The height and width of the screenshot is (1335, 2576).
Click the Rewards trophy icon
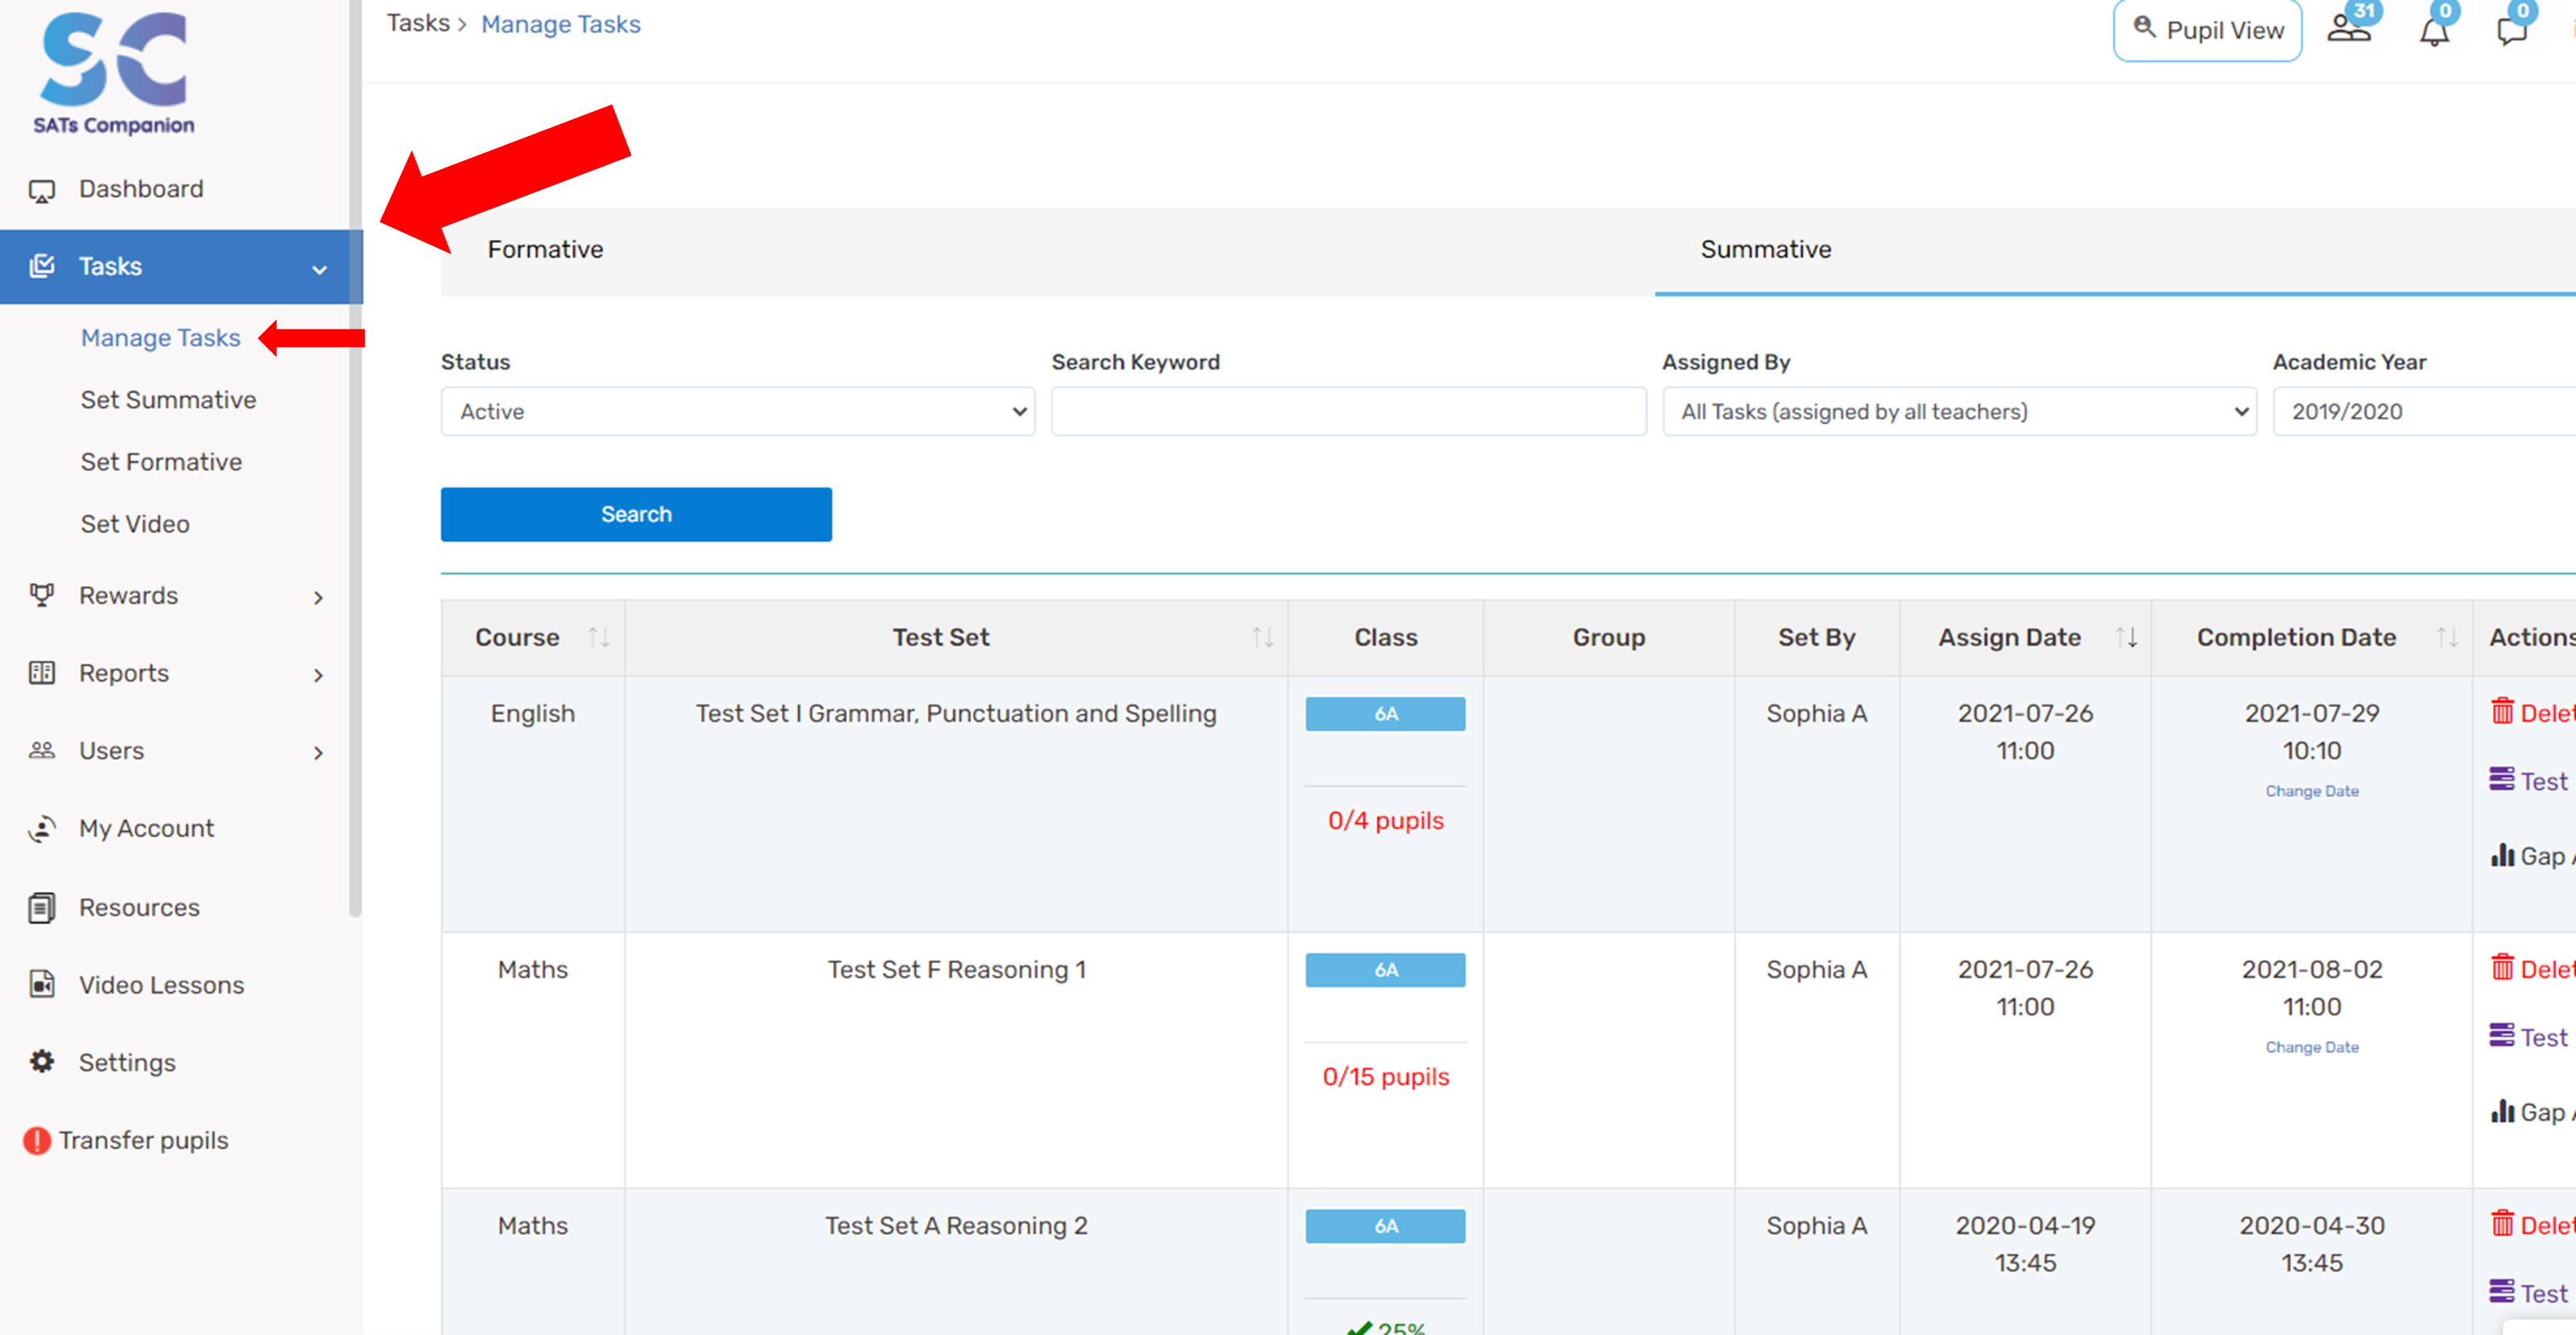42,595
